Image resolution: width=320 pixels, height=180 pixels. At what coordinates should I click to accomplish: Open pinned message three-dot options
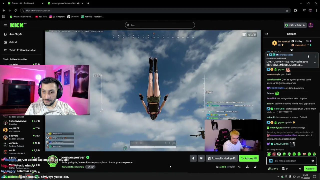315,57
